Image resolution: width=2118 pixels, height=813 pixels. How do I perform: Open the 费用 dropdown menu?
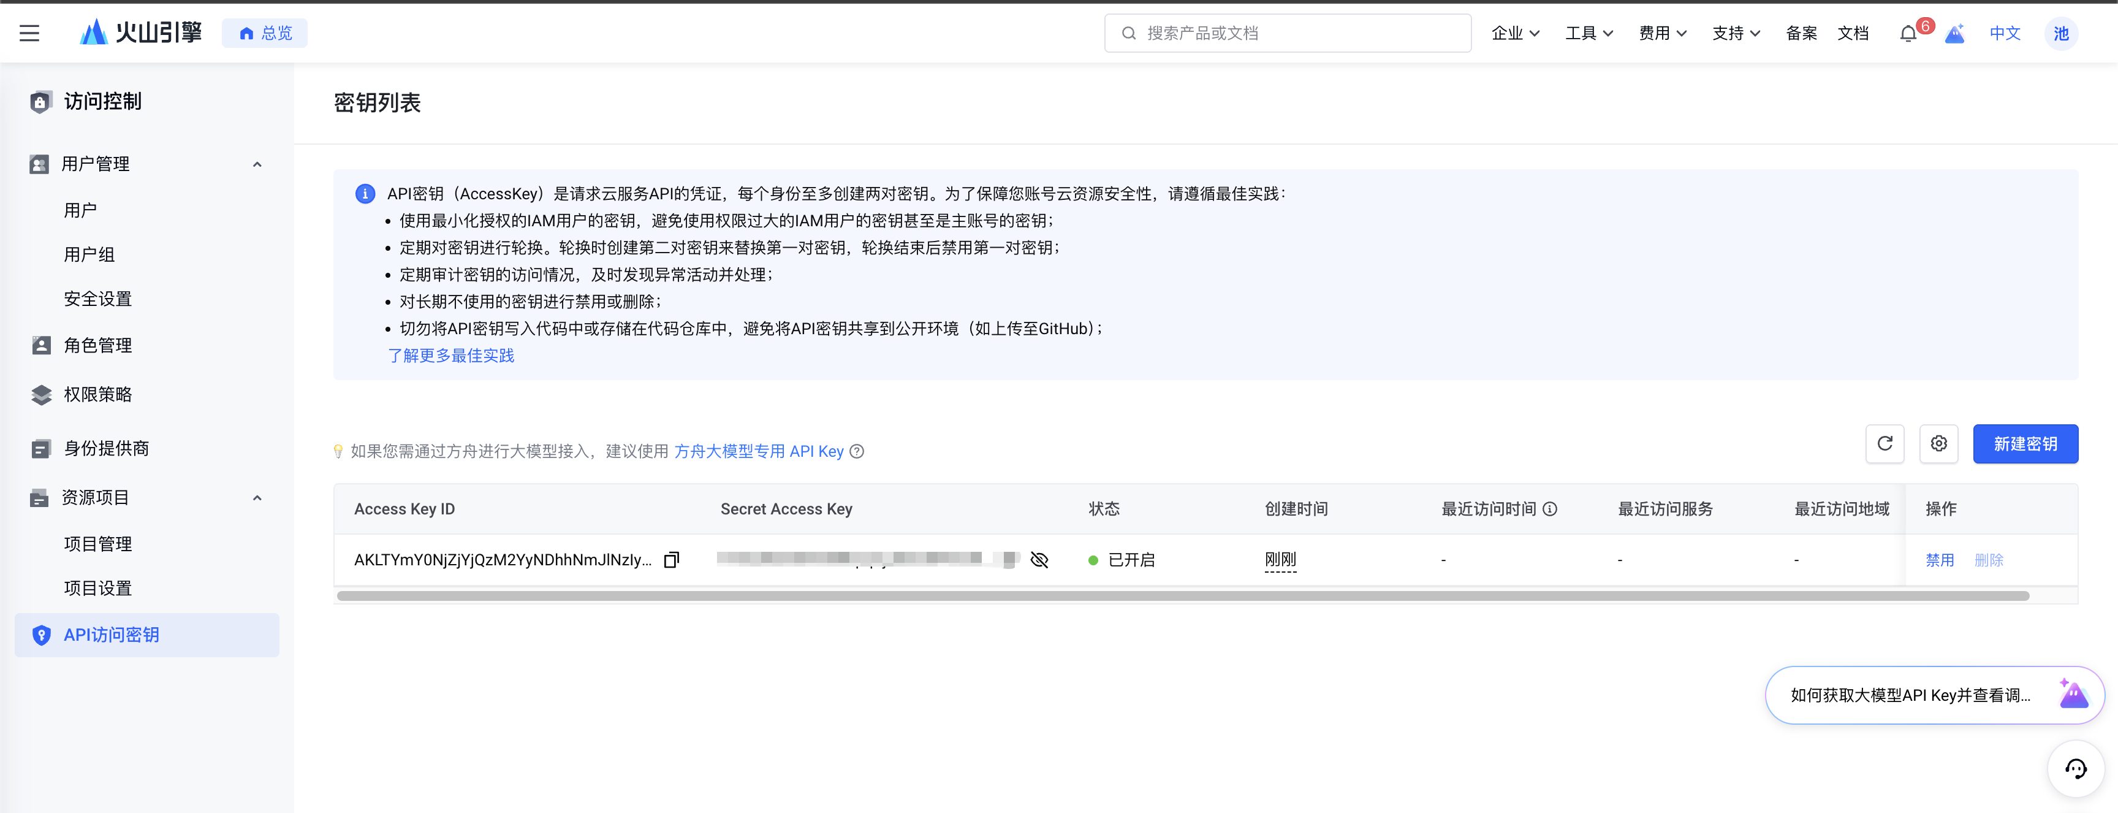coord(1663,33)
